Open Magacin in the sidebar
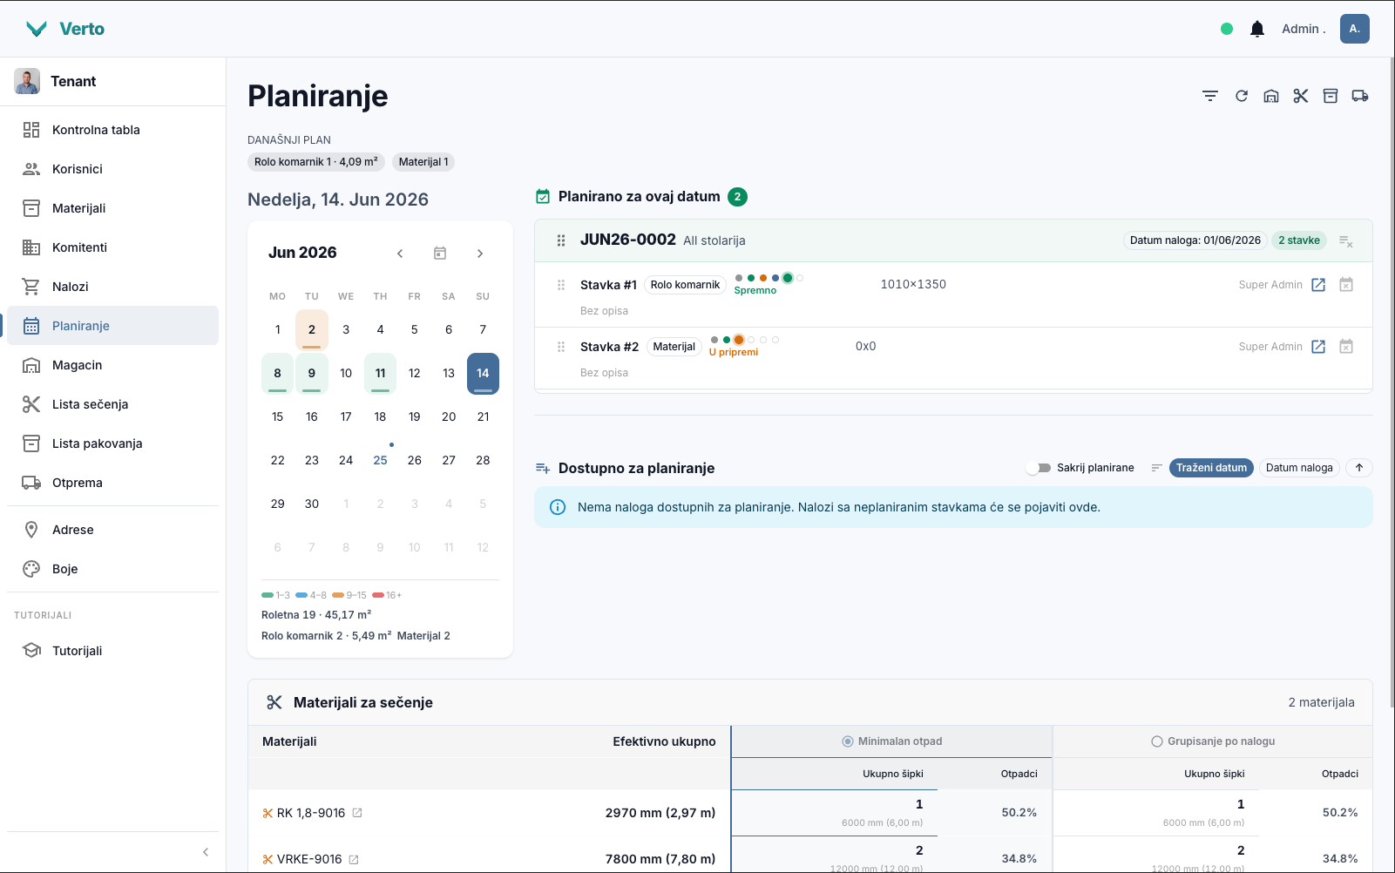1395x873 pixels. click(112, 365)
